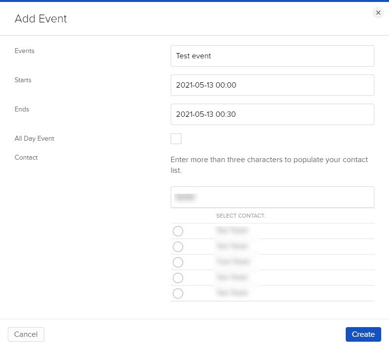This screenshot has width=389, height=349.
Task: Click the Events field label
Action: click(x=24, y=51)
